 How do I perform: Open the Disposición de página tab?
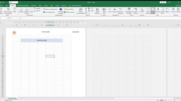pyautogui.click(x=23, y=6)
